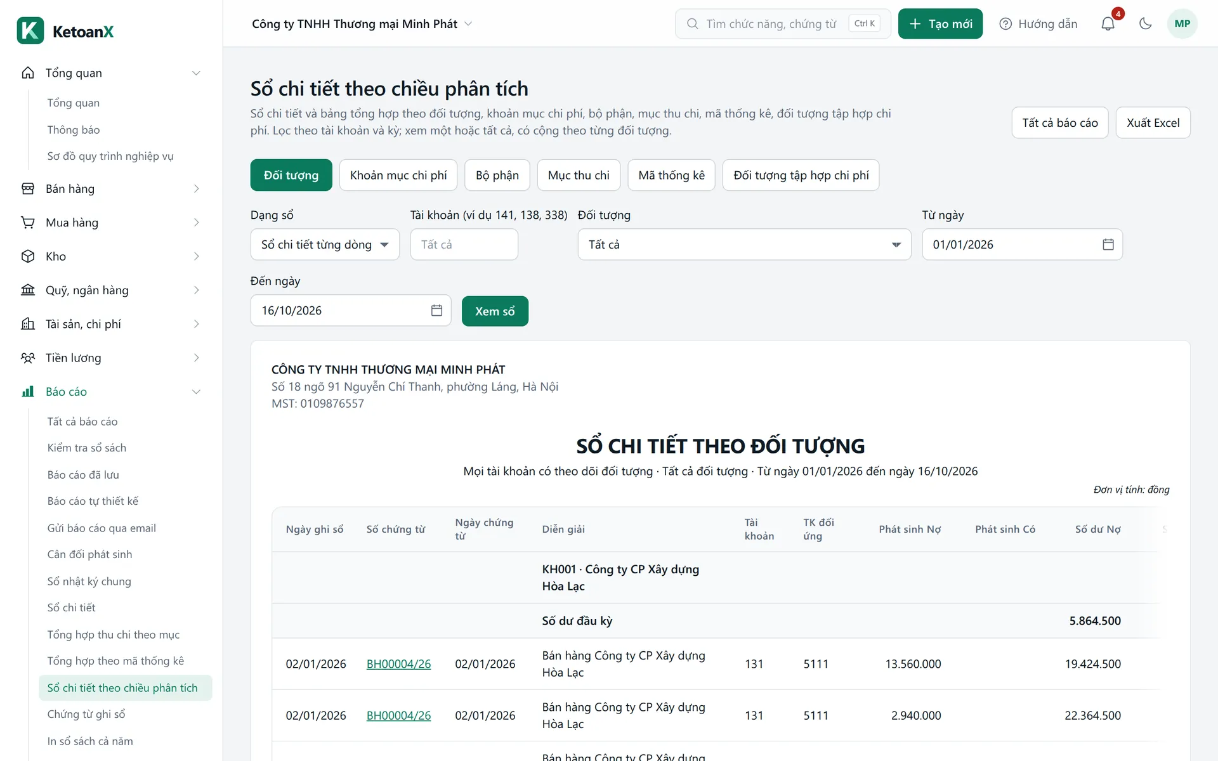
Task: Open the company selector dropdown
Action: pos(362,24)
